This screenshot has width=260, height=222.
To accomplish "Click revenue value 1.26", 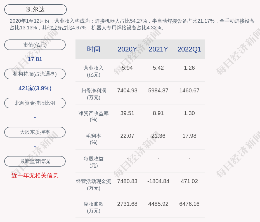I will (189, 68).
